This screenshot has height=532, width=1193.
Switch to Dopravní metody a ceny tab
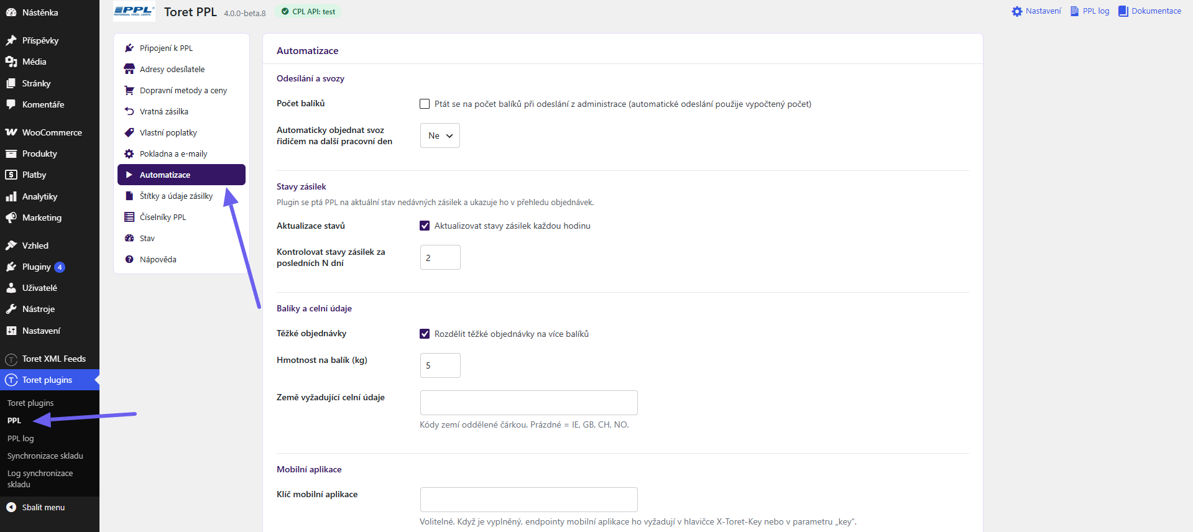(x=182, y=90)
